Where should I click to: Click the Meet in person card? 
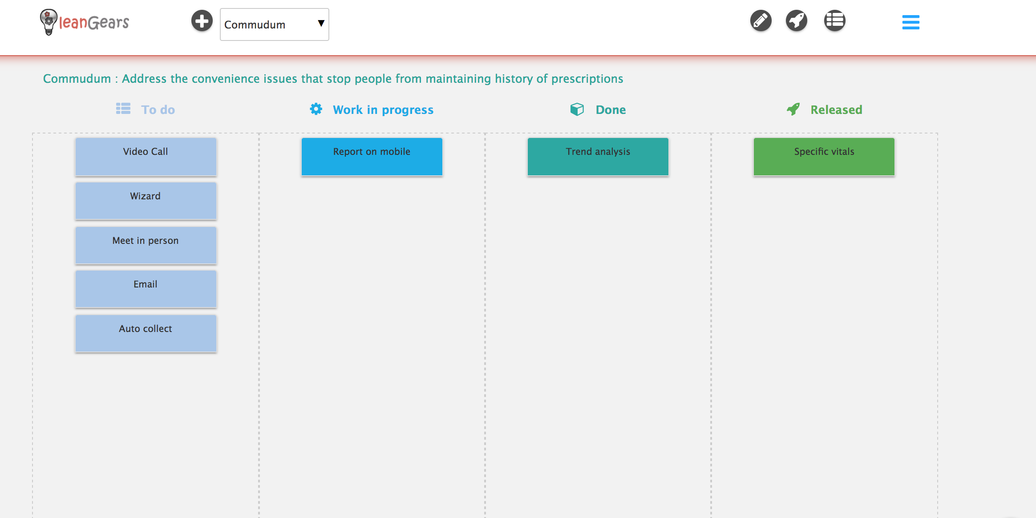click(146, 245)
